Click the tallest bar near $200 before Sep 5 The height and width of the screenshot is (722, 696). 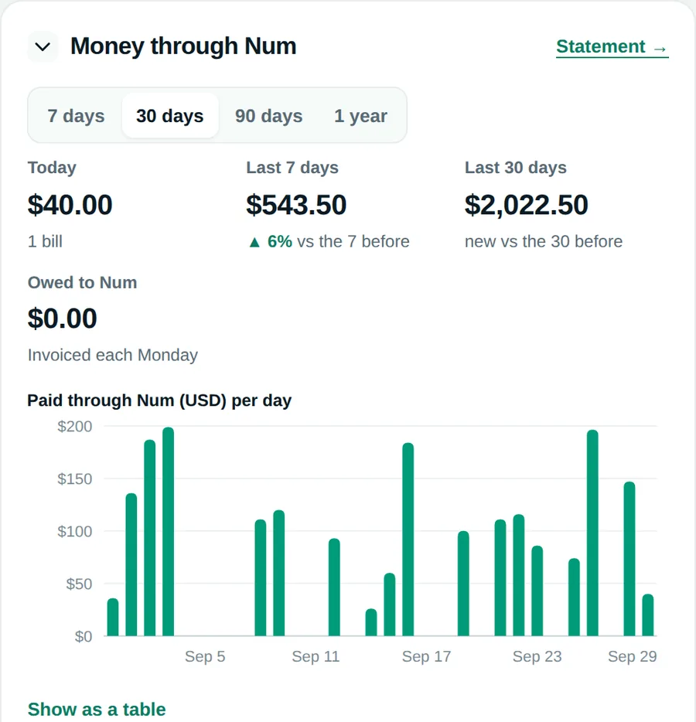[x=168, y=532]
